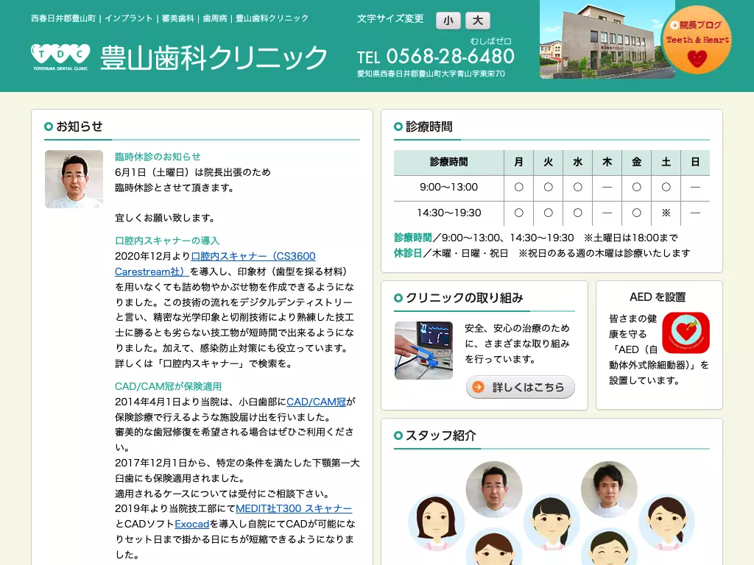Click the 休診日 label under the table
This screenshot has height=565, width=754.
tap(408, 253)
